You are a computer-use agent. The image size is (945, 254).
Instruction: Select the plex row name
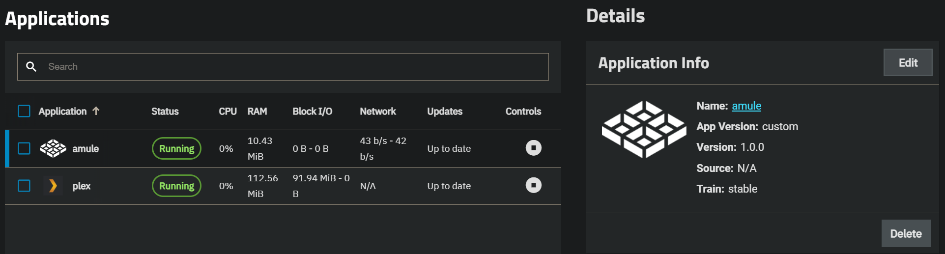click(82, 186)
